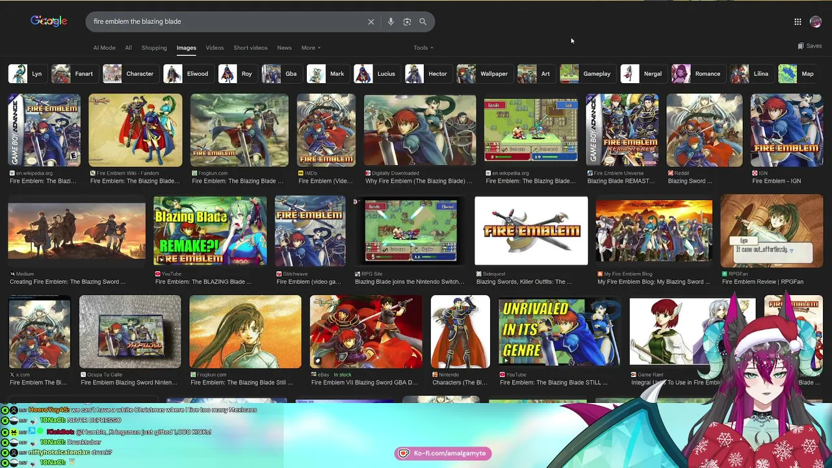
Task: Open the Blazing Blade Remake YouTube thumbnail
Action: tap(210, 231)
